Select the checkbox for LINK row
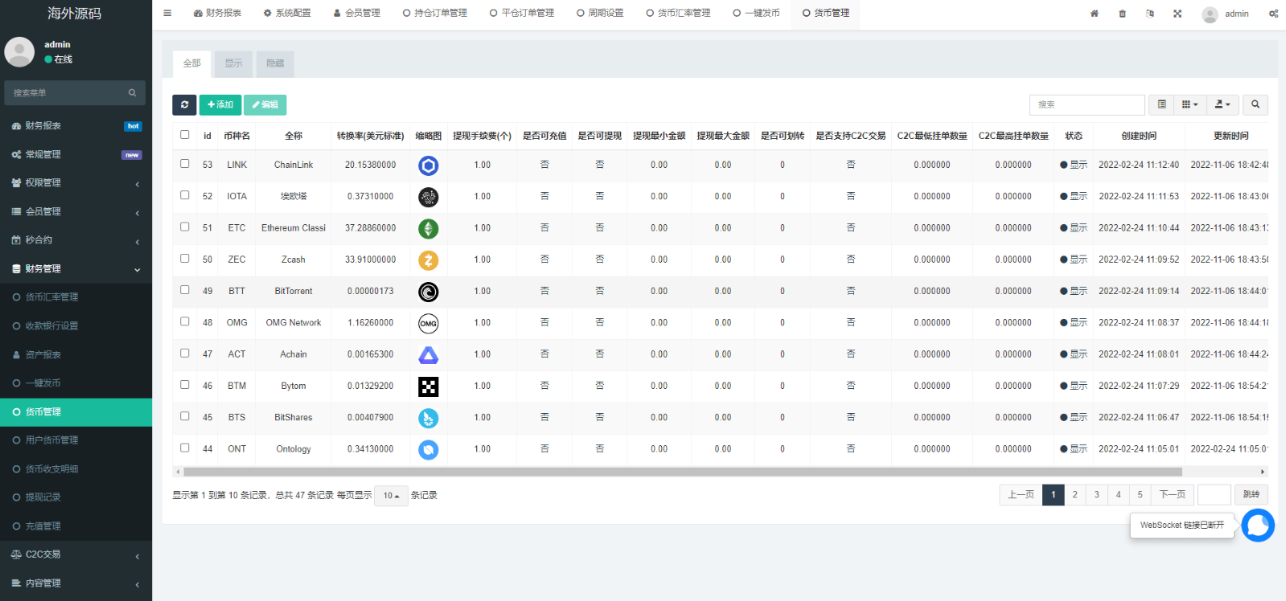This screenshot has width=1286, height=601. (185, 164)
